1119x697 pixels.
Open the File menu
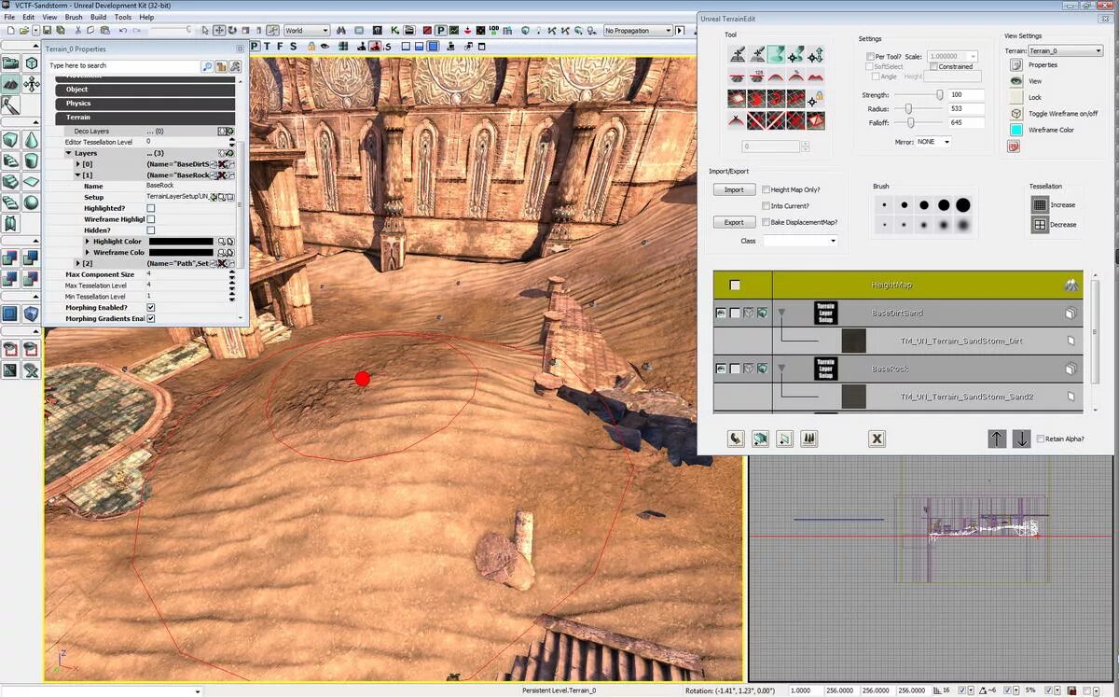click(9, 17)
